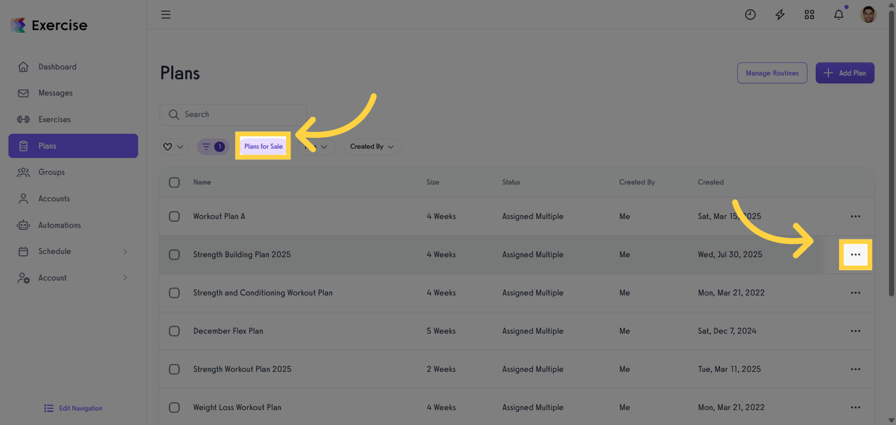The height and width of the screenshot is (425, 896).
Task: Click the Exercise logo
Action: tap(49, 25)
